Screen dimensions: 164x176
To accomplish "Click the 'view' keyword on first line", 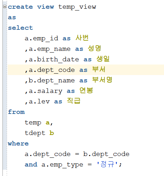I will click(46, 7).
